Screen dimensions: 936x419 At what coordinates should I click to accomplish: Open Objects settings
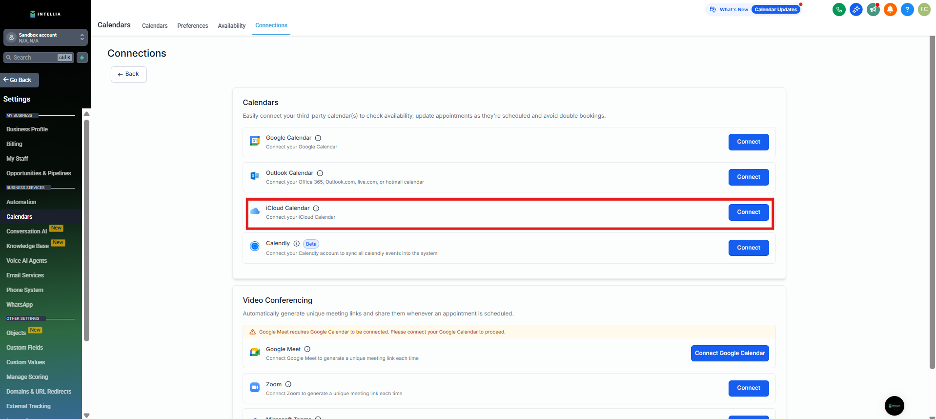pyautogui.click(x=16, y=333)
